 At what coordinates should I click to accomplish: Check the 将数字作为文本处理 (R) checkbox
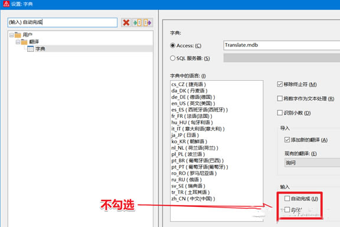click(x=280, y=98)
